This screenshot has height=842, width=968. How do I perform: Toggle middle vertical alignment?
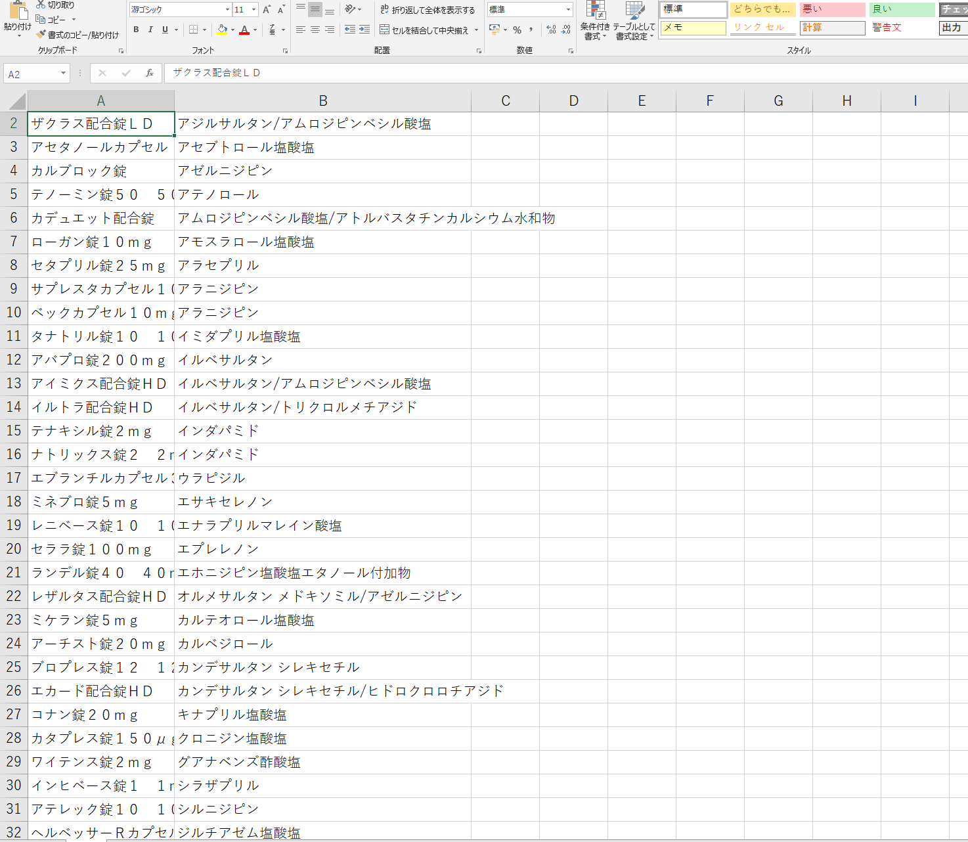[315, 9]
